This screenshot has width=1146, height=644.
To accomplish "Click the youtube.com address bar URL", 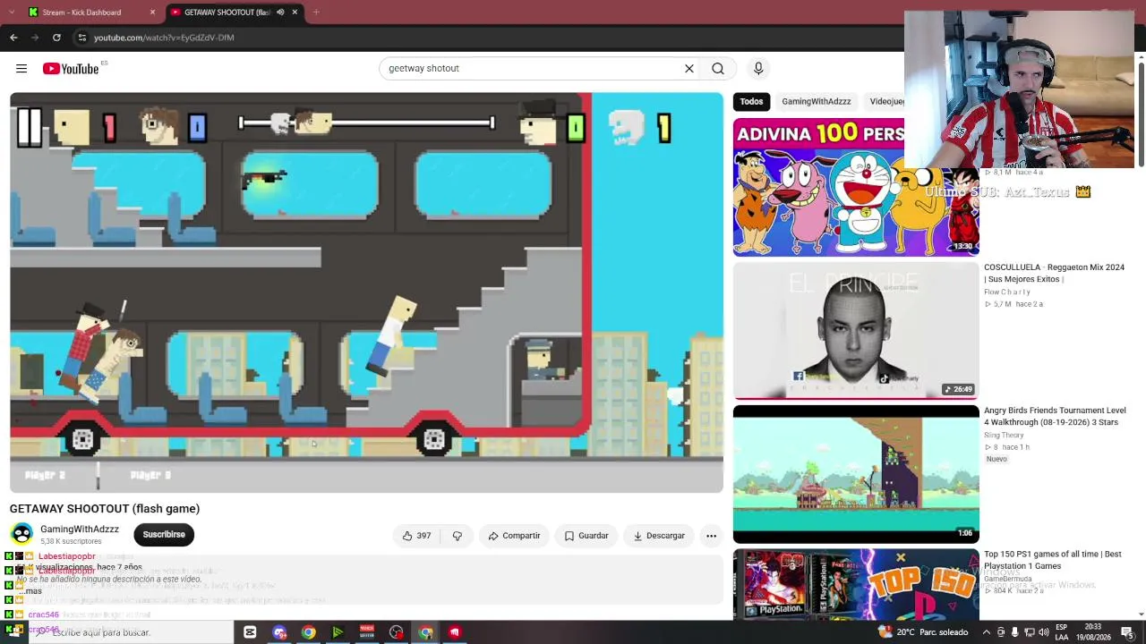I will [164, 38].
